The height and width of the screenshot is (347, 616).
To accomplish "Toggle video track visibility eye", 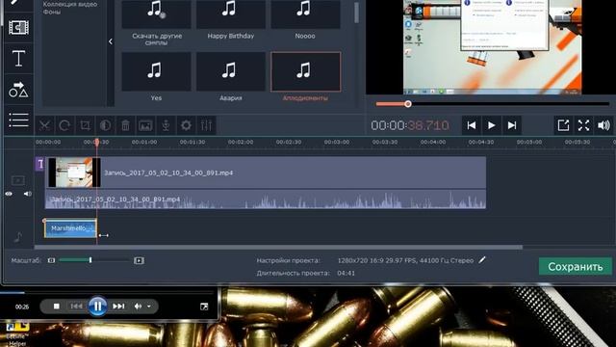I will (x=9, y=194).
